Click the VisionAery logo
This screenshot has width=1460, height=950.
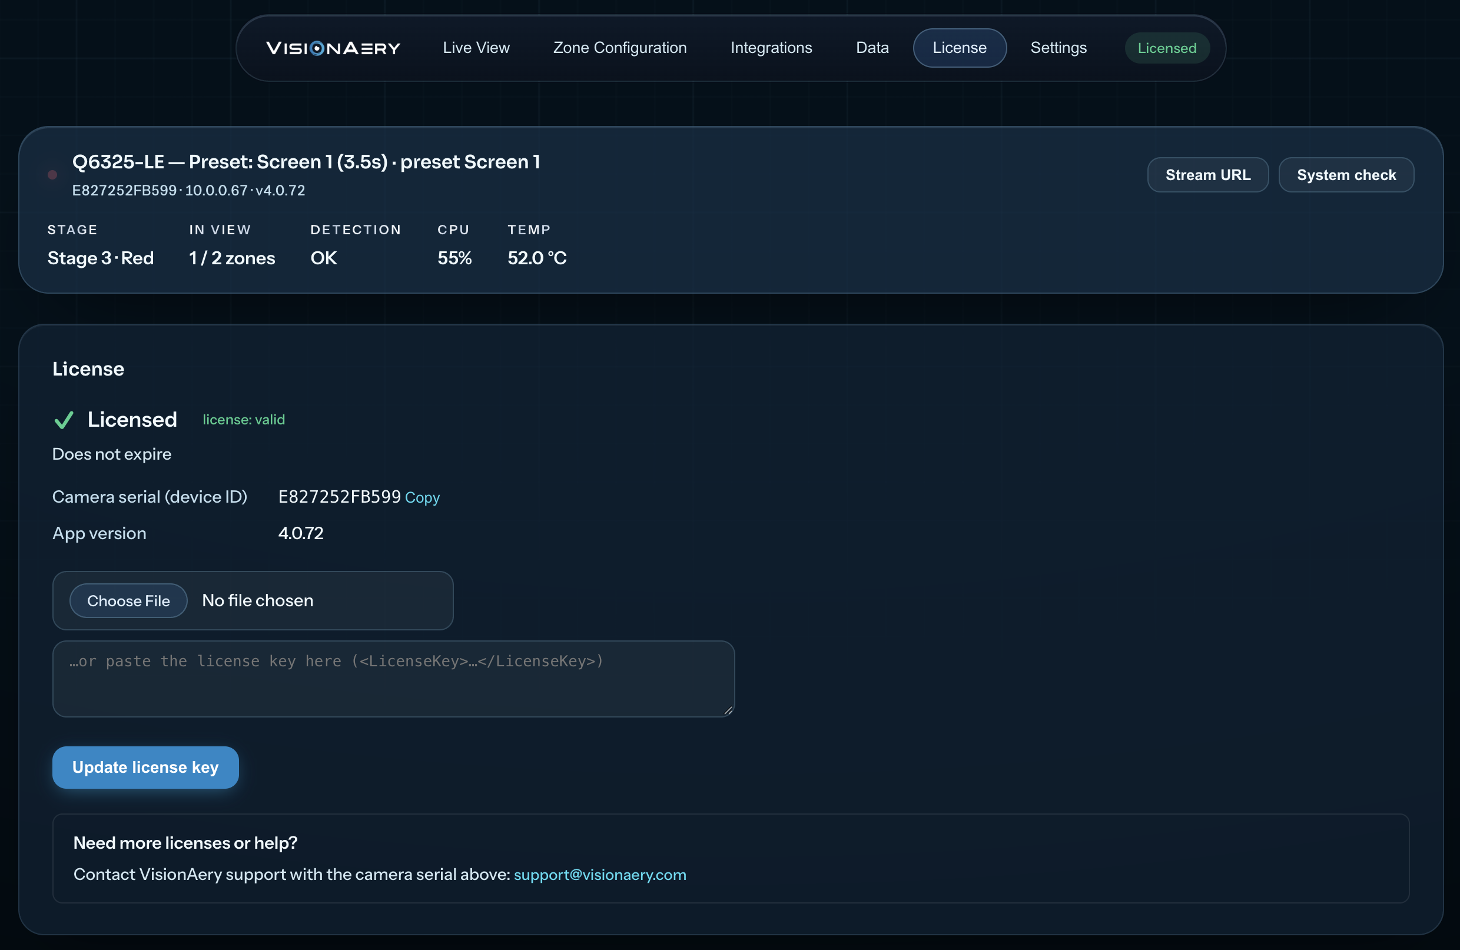pos(333,48)
